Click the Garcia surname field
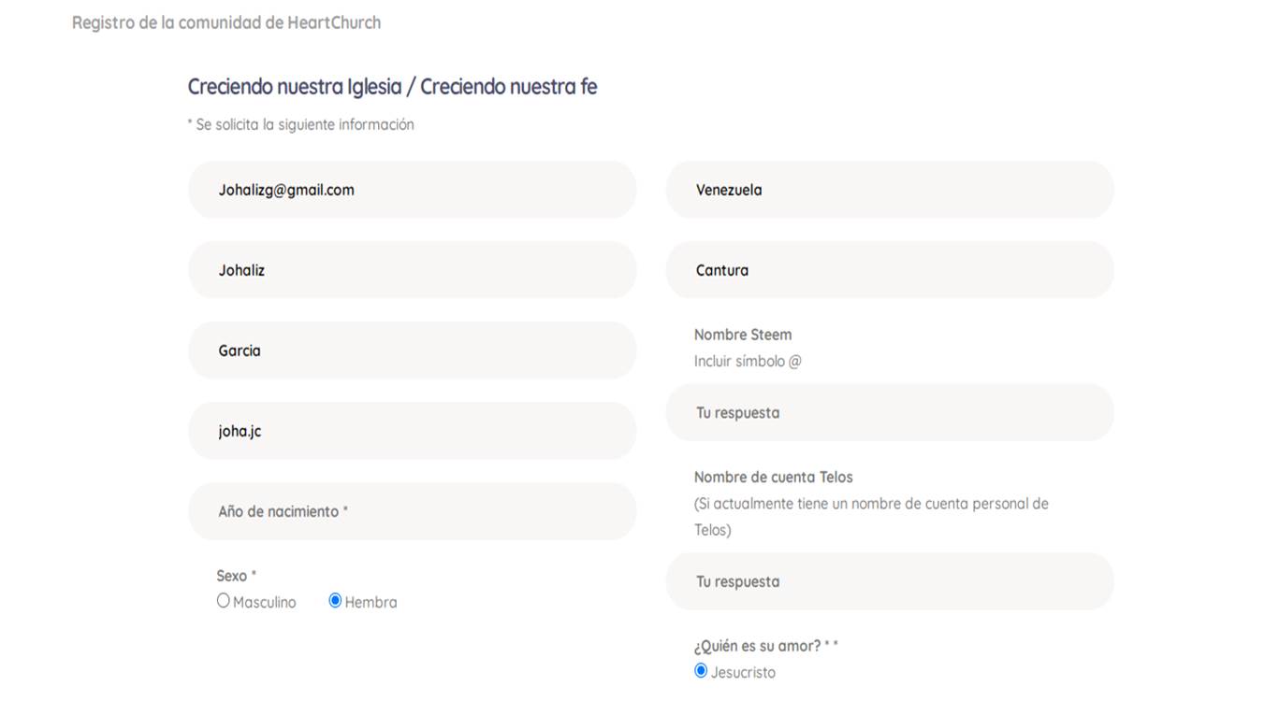 413,350
